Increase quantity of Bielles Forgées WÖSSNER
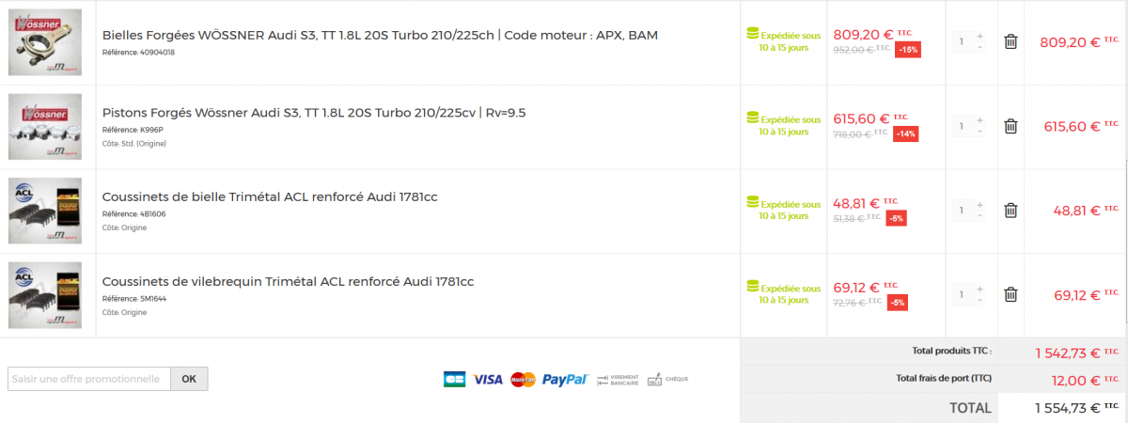Viewport: 1128px width, 423px height. (979, 36)
